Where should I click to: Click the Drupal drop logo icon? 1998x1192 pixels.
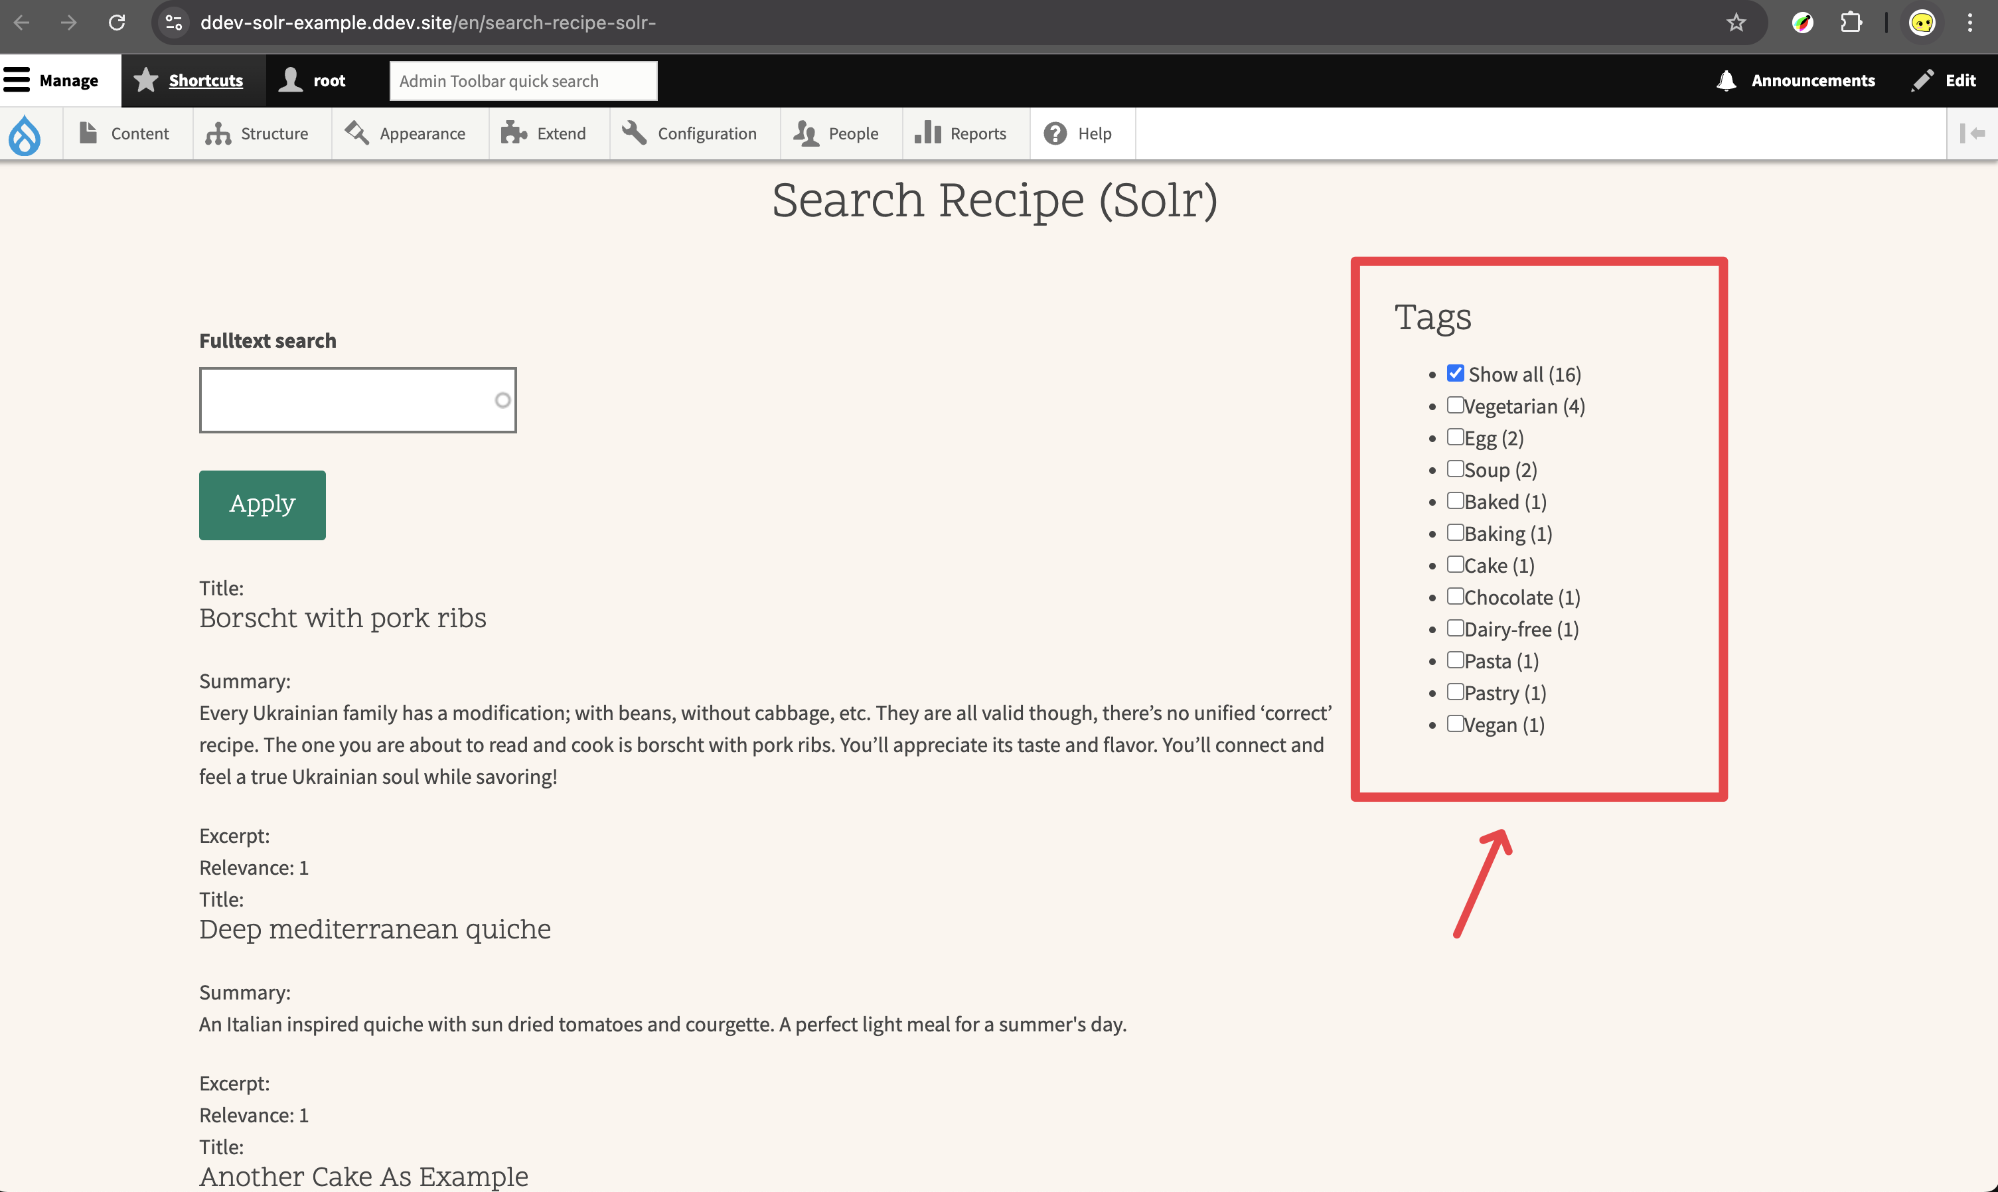tap(25, 134)
